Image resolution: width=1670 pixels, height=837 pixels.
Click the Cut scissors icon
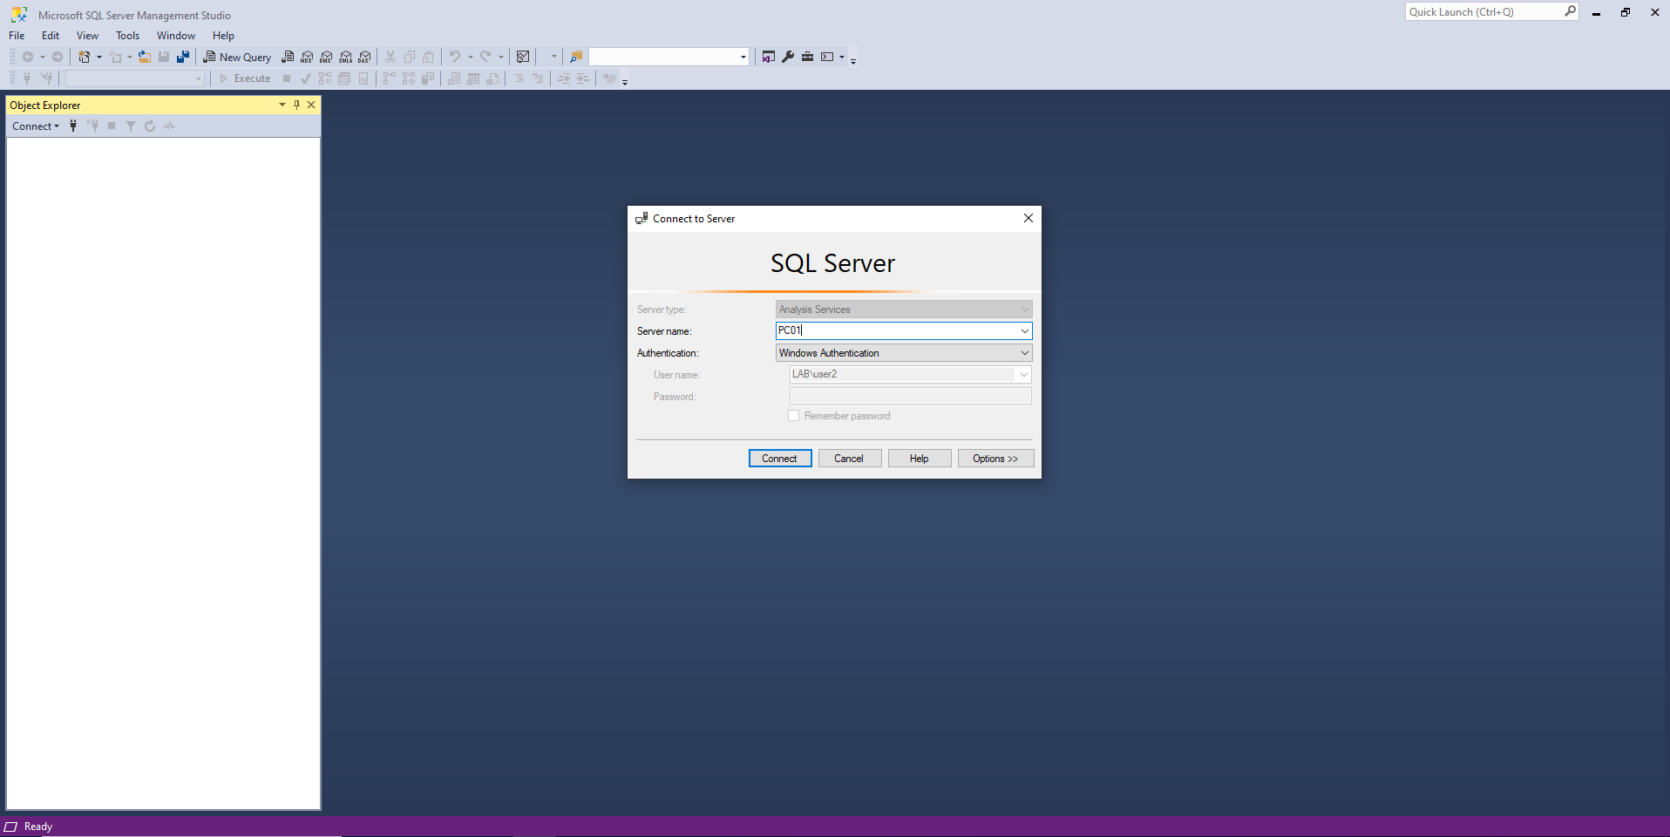pyautogui.click(x=390, y=57)
